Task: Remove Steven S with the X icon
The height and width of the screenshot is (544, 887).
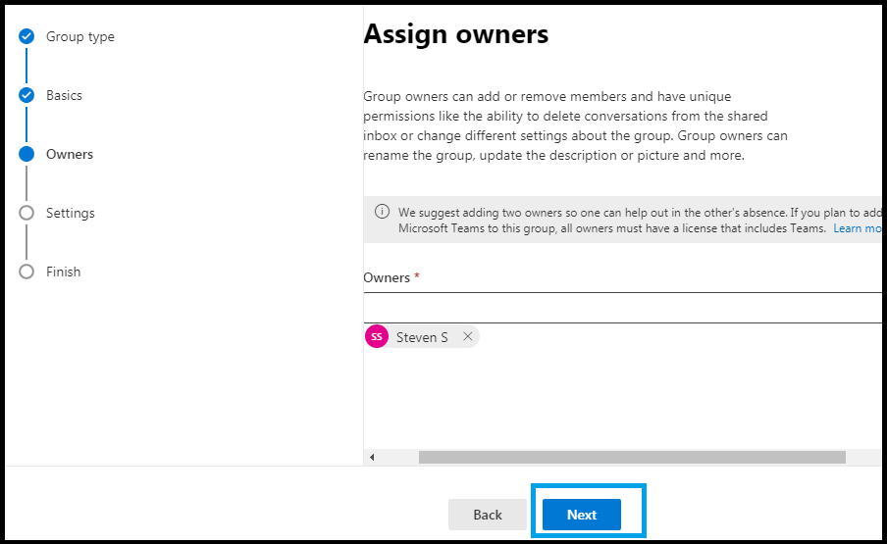Action: 467,336
